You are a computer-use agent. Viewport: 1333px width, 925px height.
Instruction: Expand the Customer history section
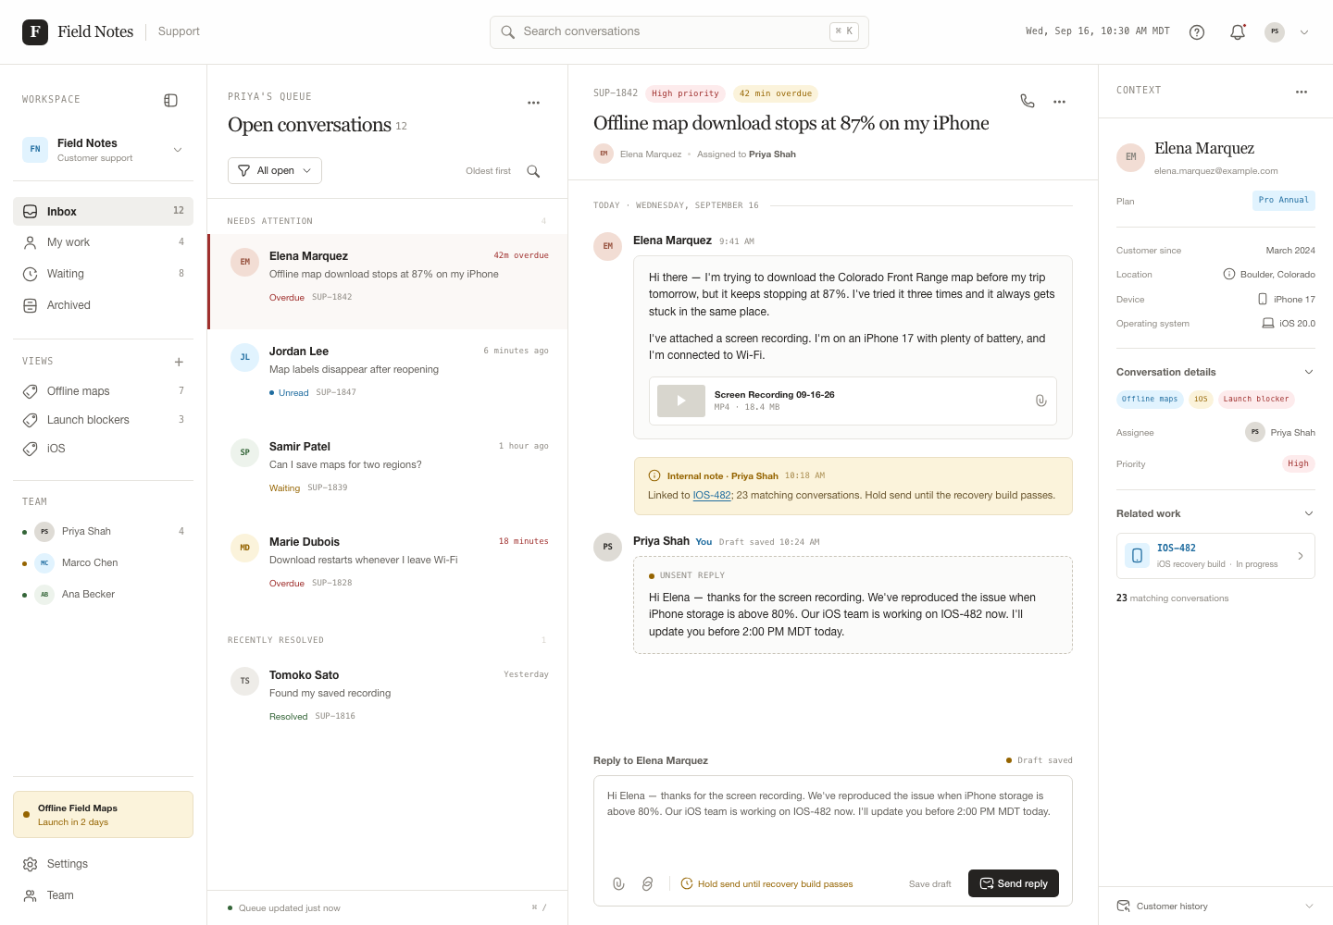click(1215, 906)
